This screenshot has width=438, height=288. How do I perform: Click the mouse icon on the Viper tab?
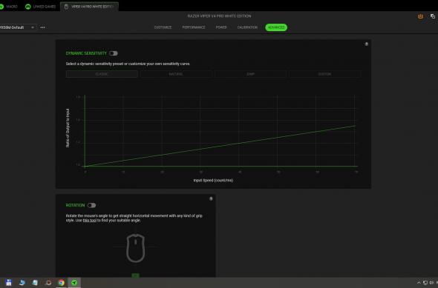coord(66,7)
